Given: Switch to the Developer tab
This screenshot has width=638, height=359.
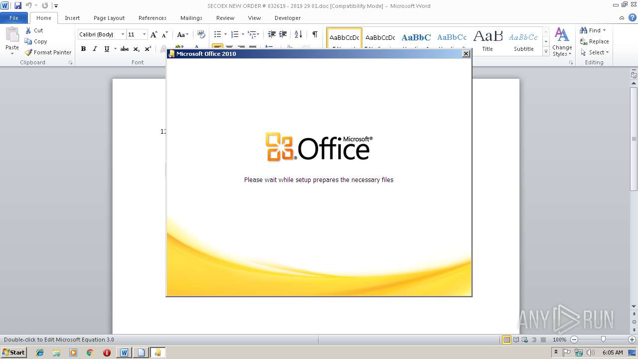Looking at the screenshot, I should (288, 18).
